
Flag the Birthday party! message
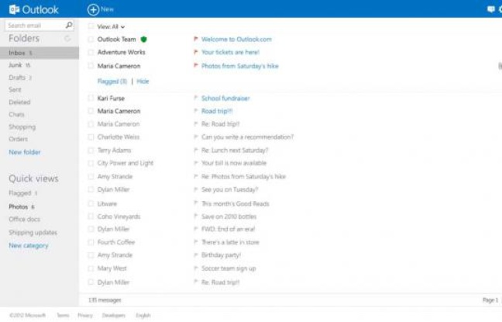coord(196,255)
